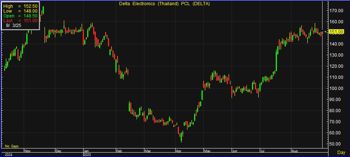Screen dimensions: 350x157
Task: Click the Jul month label on time axis
Action: (263, 151)
